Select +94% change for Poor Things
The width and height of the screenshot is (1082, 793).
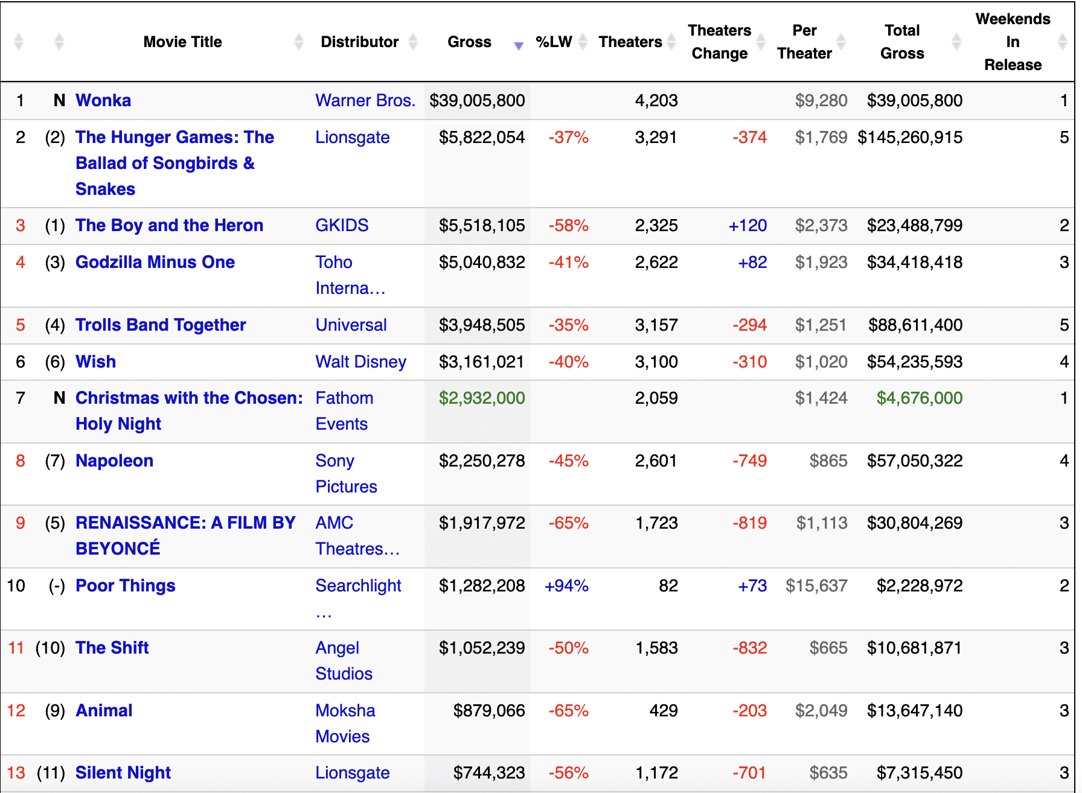click(566, 585)
